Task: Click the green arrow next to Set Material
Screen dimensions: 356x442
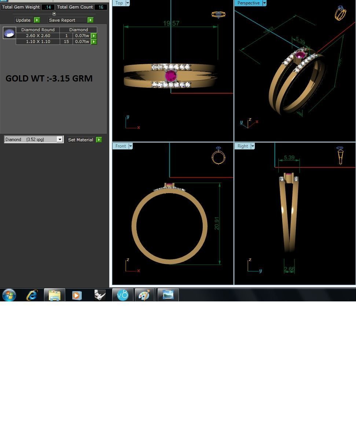Action: click(99, 140)
